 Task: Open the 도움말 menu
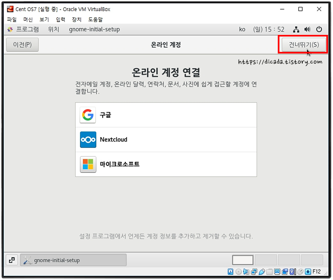coord(95,19)
